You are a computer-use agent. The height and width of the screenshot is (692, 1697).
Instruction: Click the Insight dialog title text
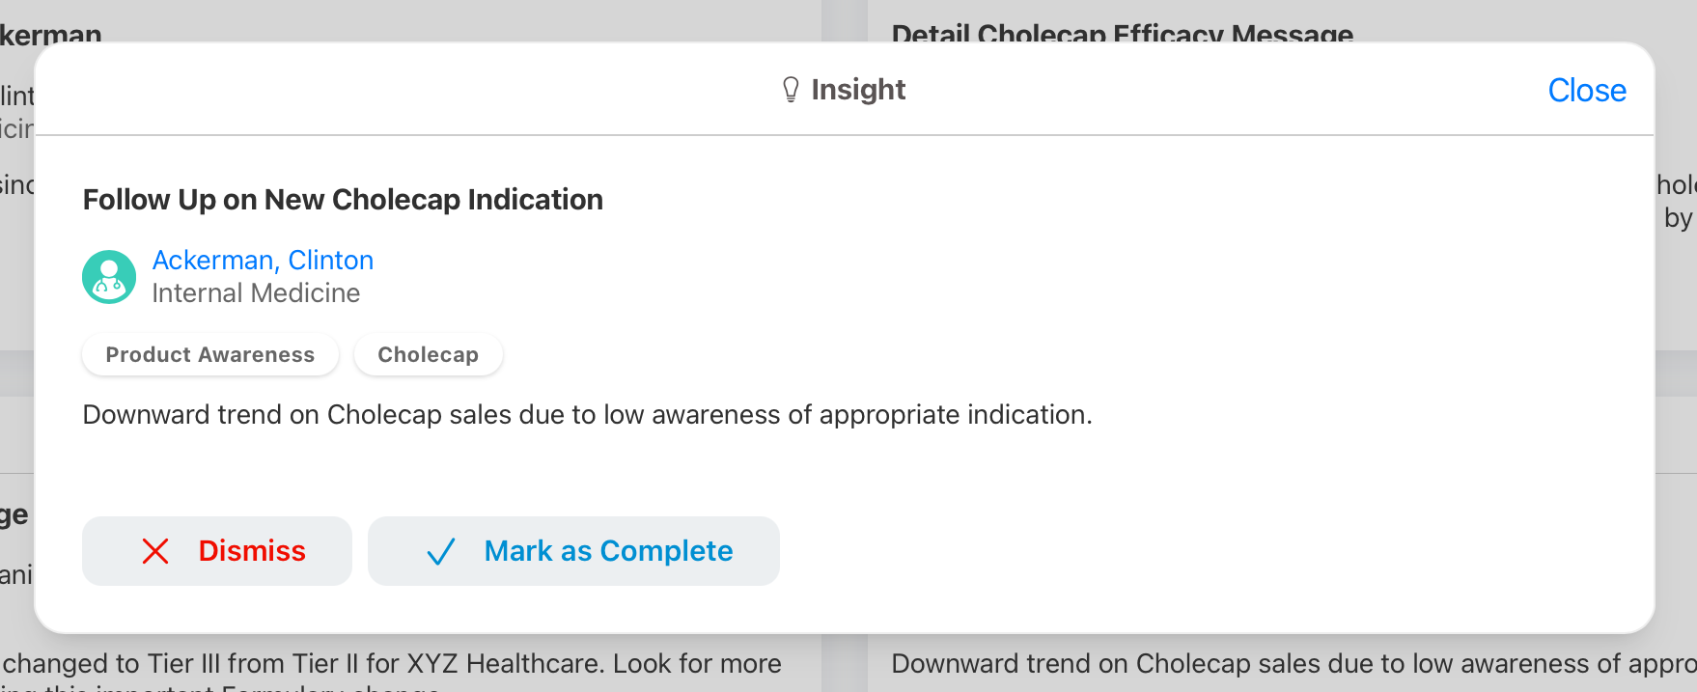[x=858, y=90]
